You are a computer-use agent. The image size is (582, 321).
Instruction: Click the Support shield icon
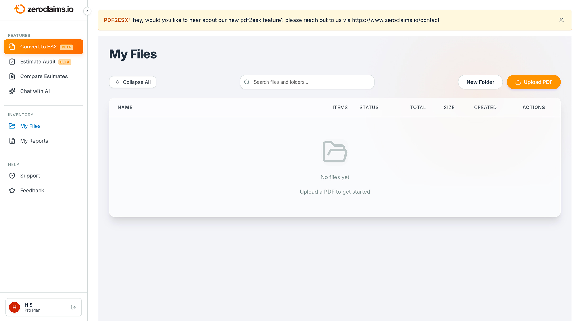tap(12, 176)
